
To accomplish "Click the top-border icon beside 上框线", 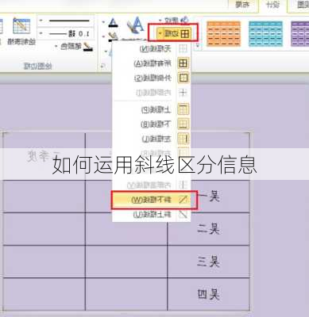I will [x=183, y=109].
